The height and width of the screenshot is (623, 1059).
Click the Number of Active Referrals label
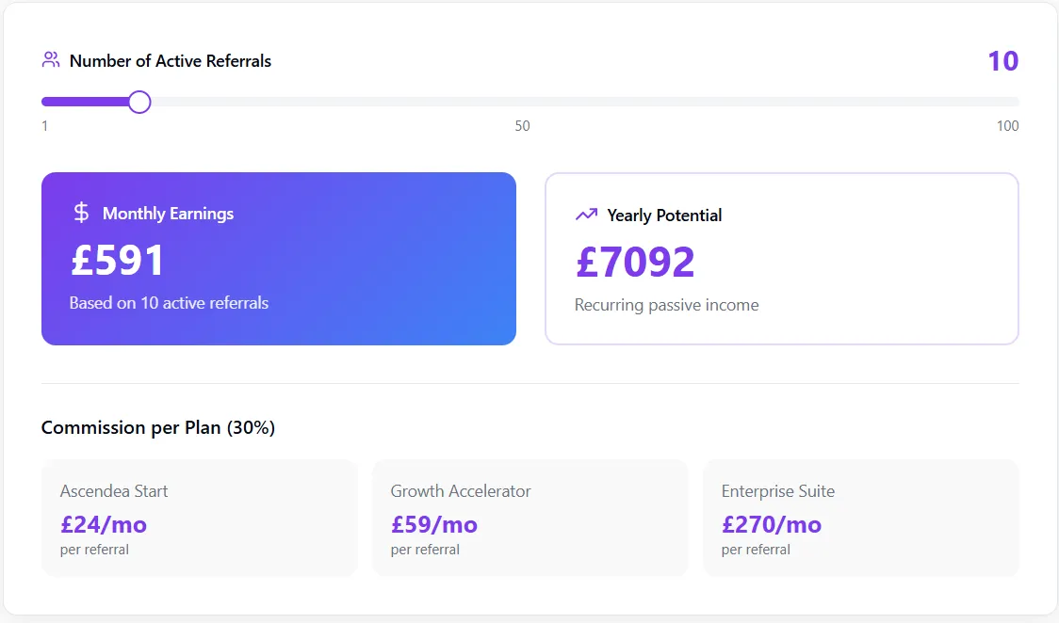coord(171,61)
